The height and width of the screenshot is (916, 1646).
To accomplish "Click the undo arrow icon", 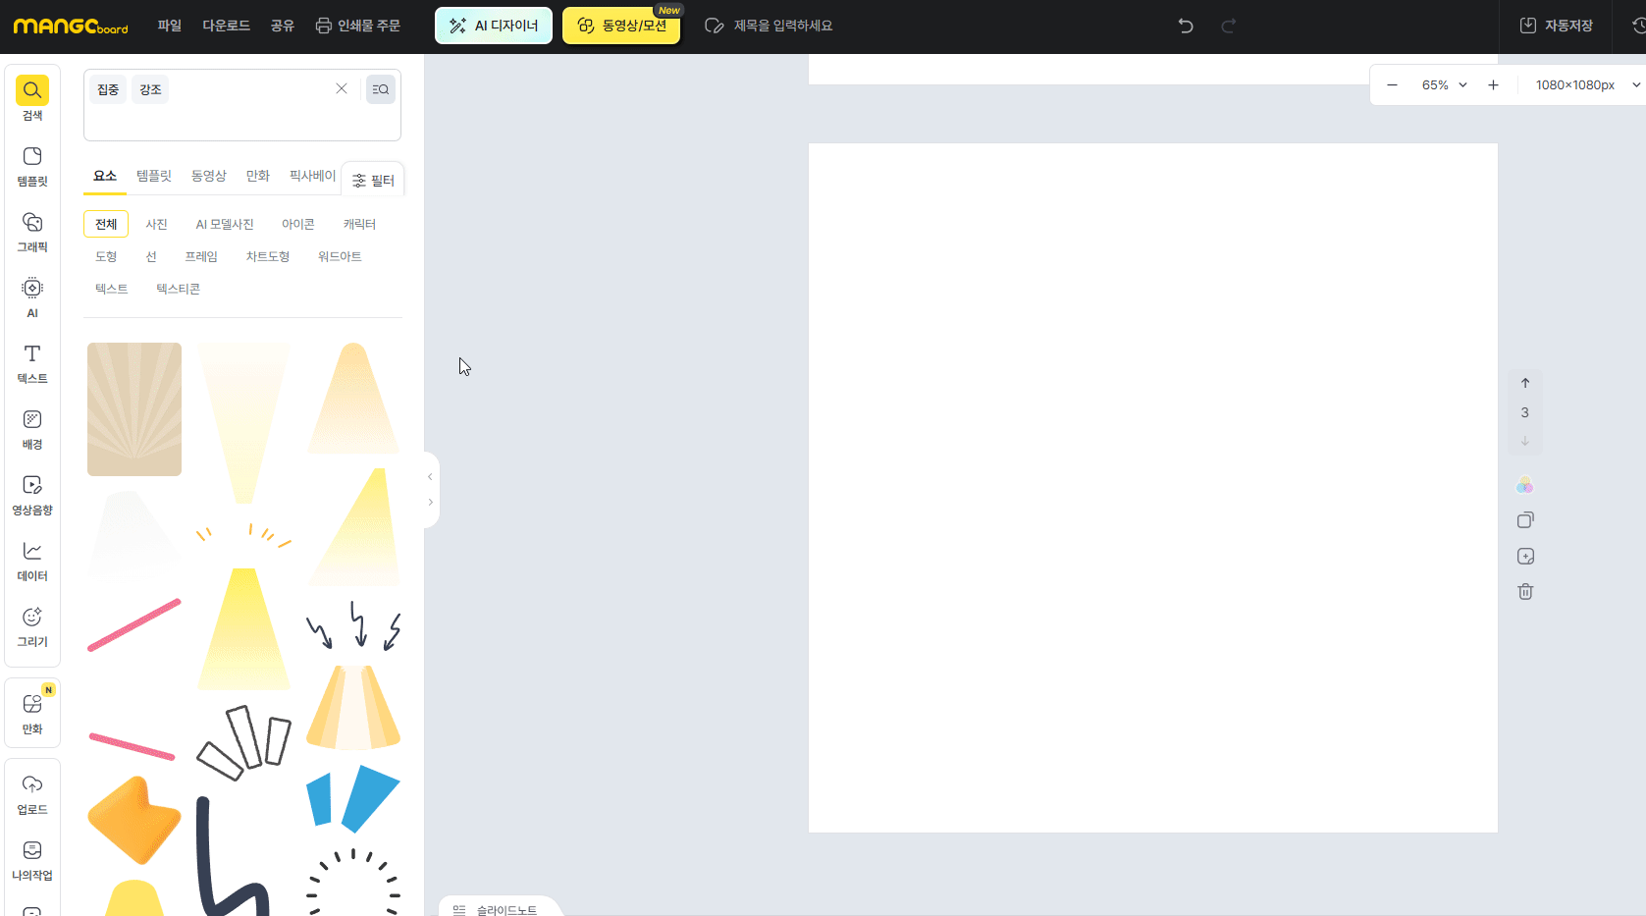I will point(1186,26).
